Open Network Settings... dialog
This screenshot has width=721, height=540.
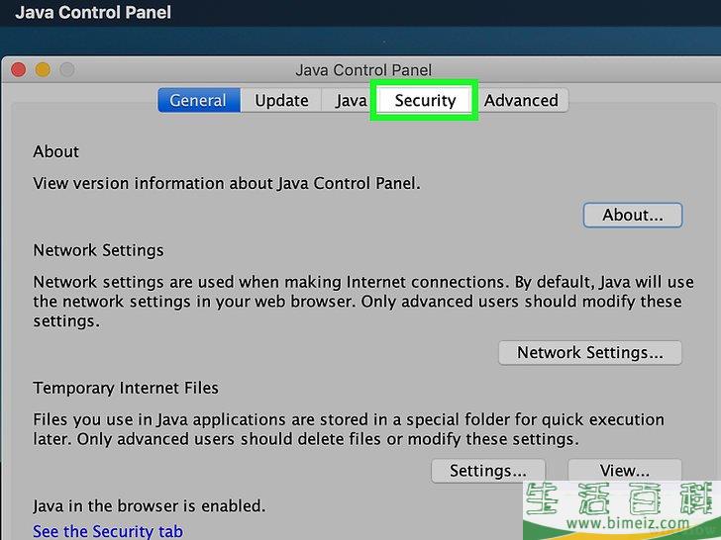click(x=590, y=353)
